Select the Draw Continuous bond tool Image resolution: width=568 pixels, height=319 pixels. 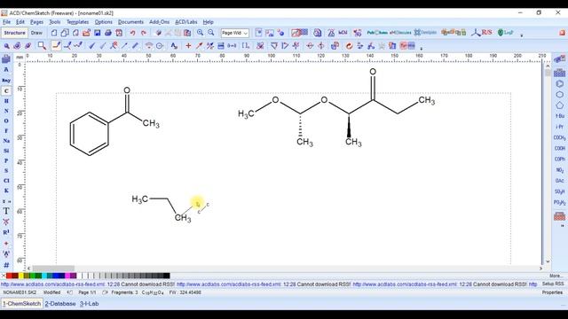pos(67,45)
